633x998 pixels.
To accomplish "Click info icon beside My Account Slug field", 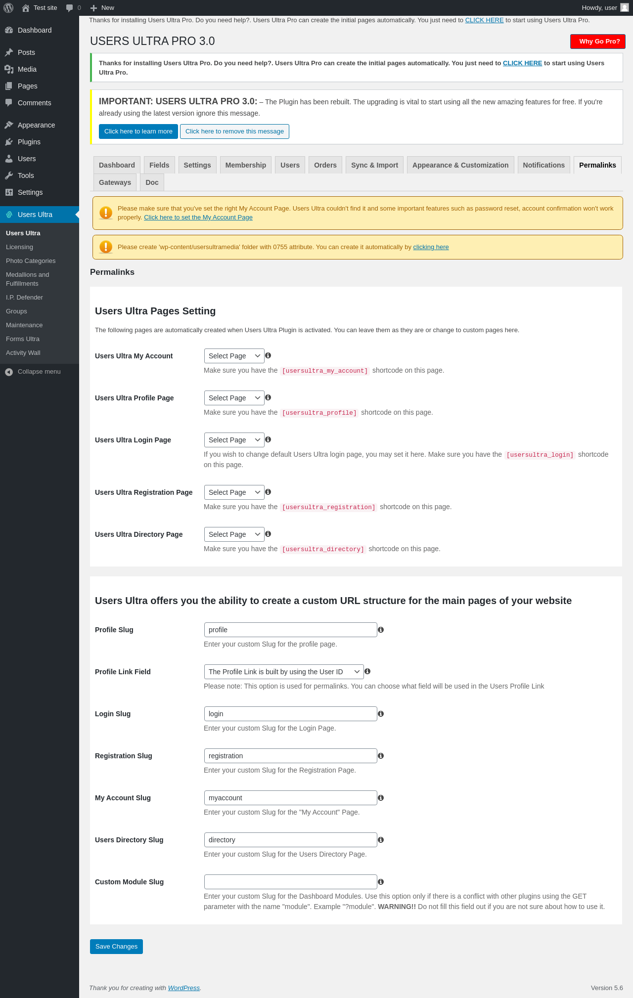I will pyautogui.click(x=381, y=798).
